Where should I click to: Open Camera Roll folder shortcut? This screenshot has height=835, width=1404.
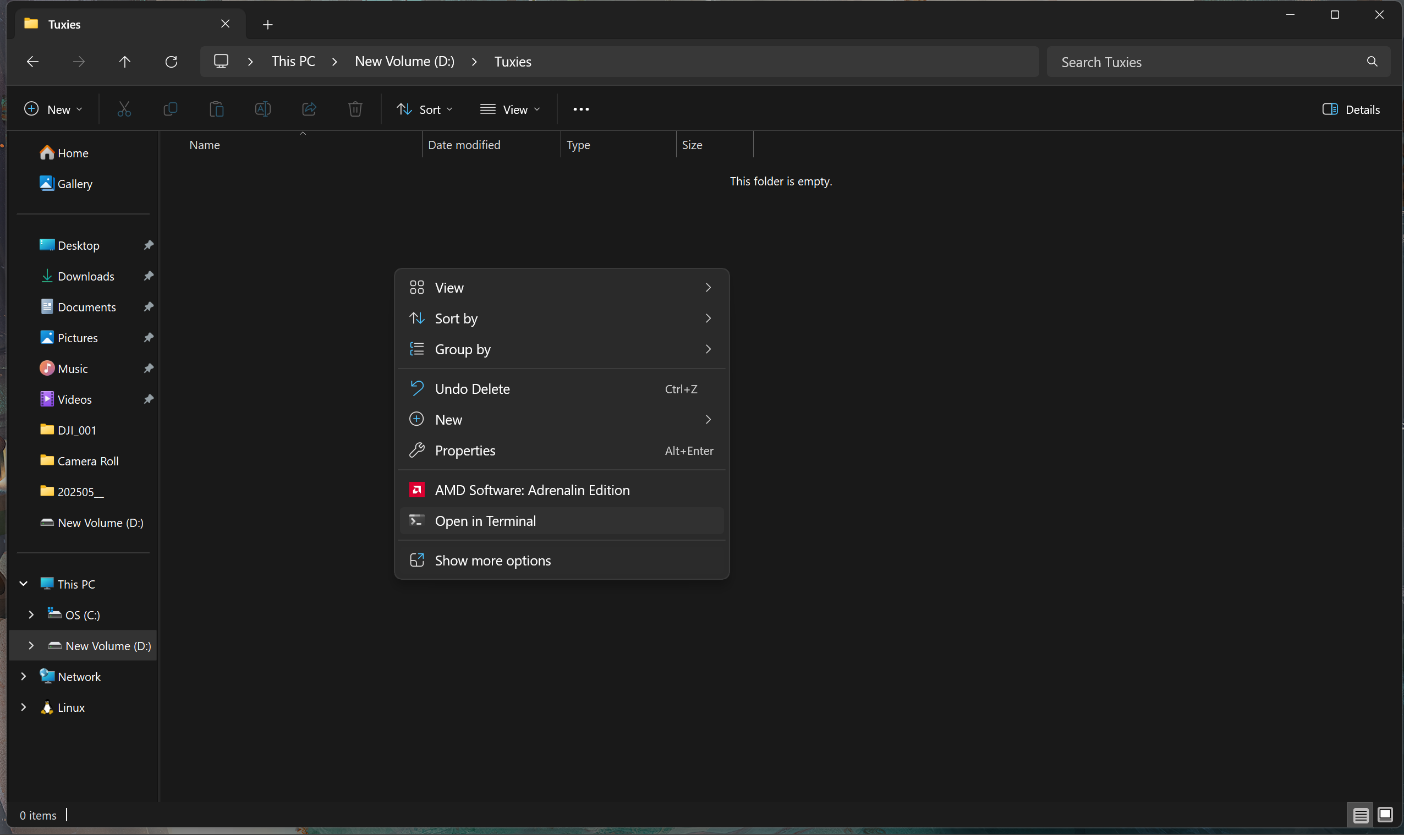[x=83, y=461]
